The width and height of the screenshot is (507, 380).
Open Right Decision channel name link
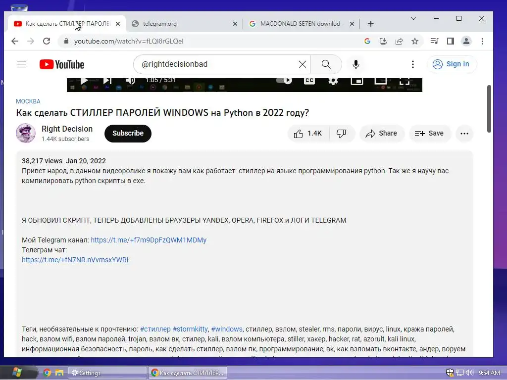(67, 129)
